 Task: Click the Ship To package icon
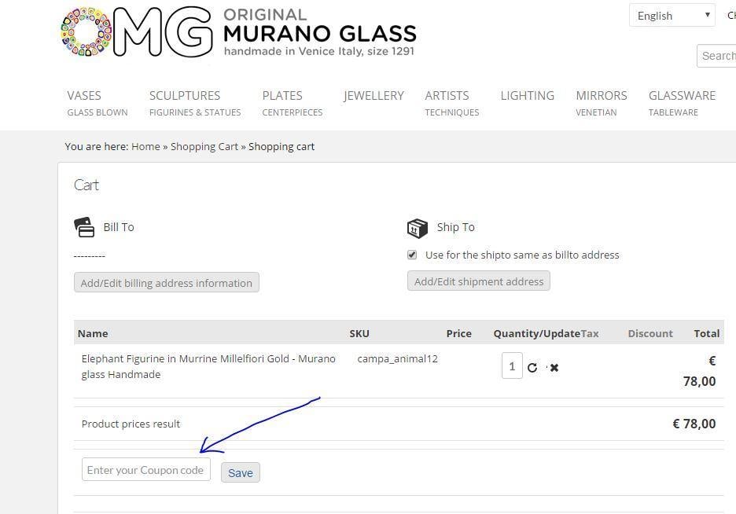click(x=418, y=227)
